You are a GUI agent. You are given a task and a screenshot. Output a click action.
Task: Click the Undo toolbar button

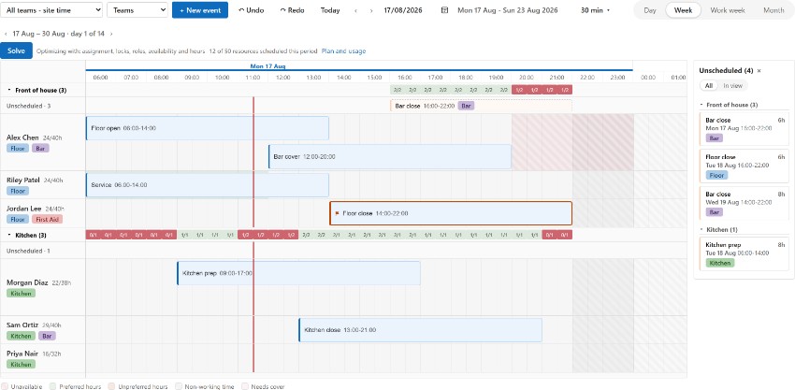tap(251, 10)
